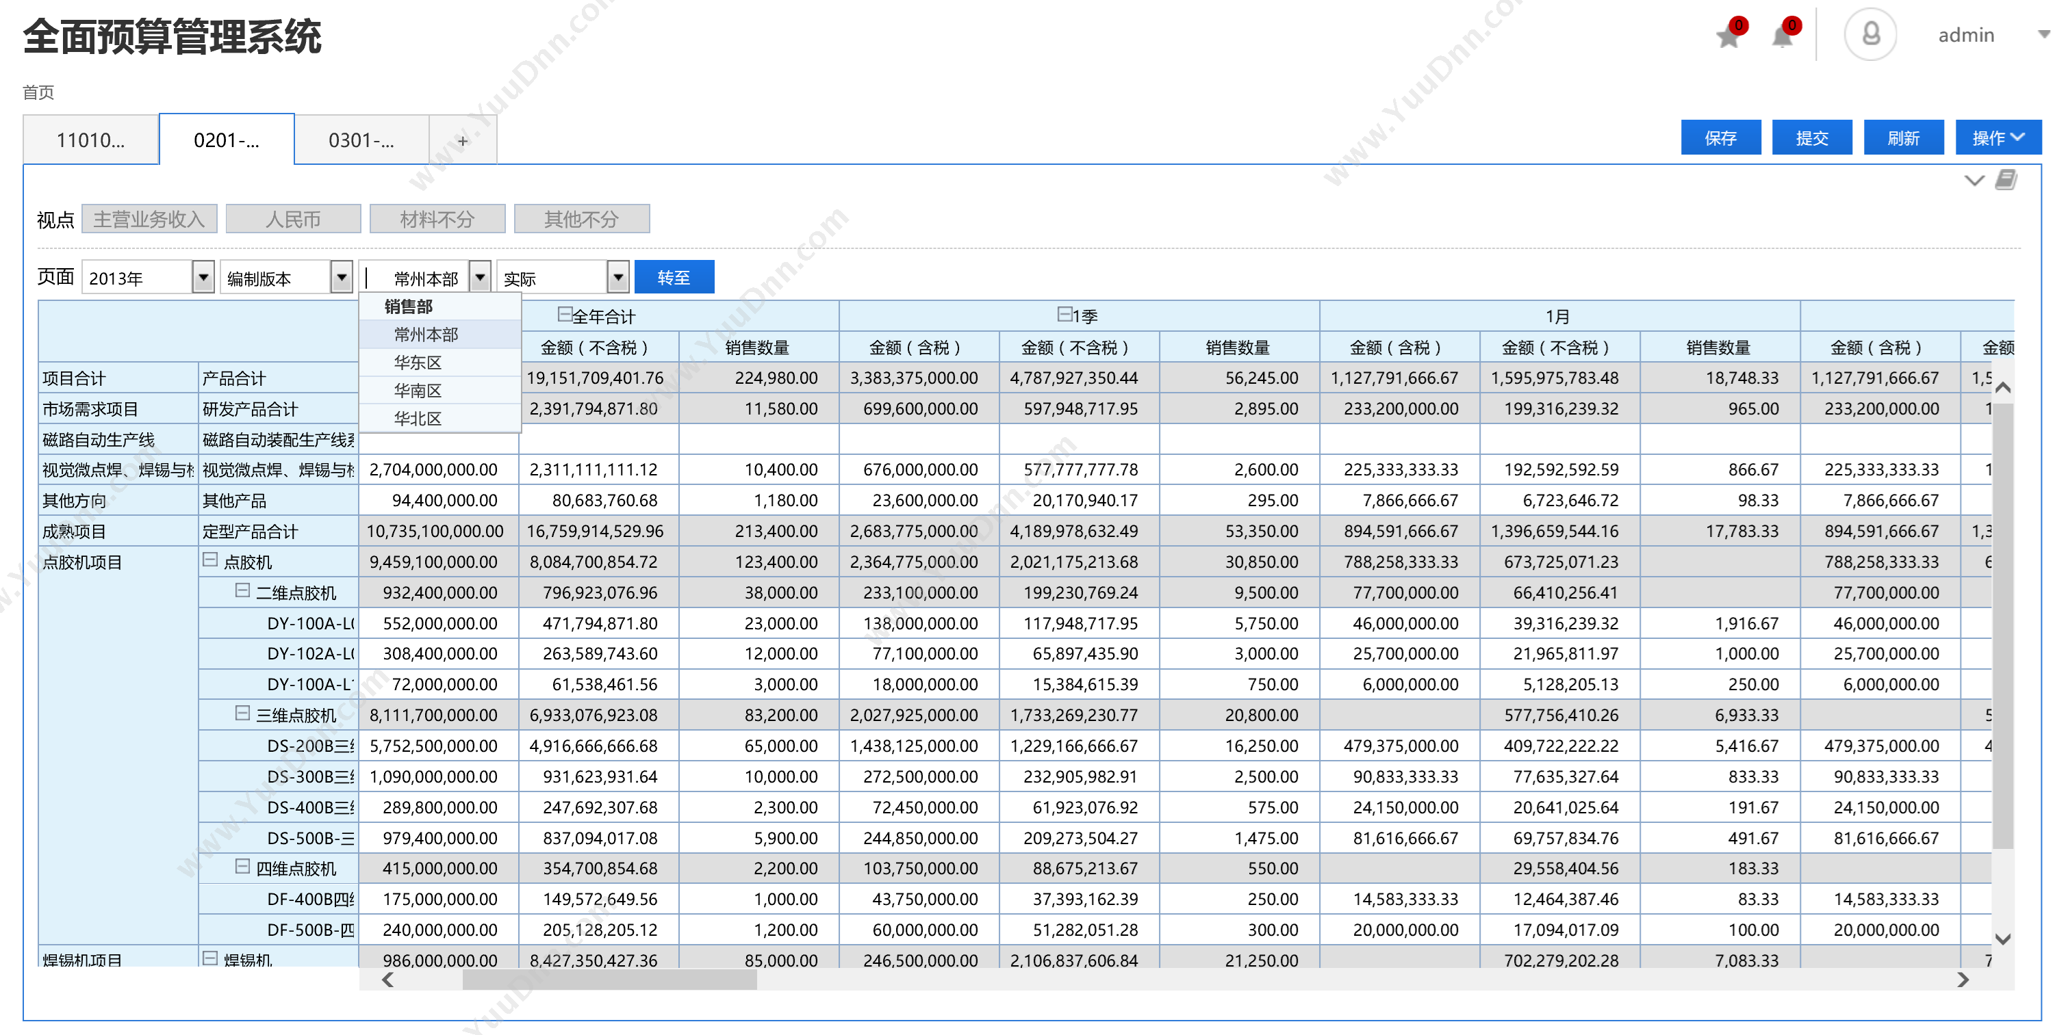Open the notifications bell icon
Screen dimensions: 2068x1035
point(1783,37)
